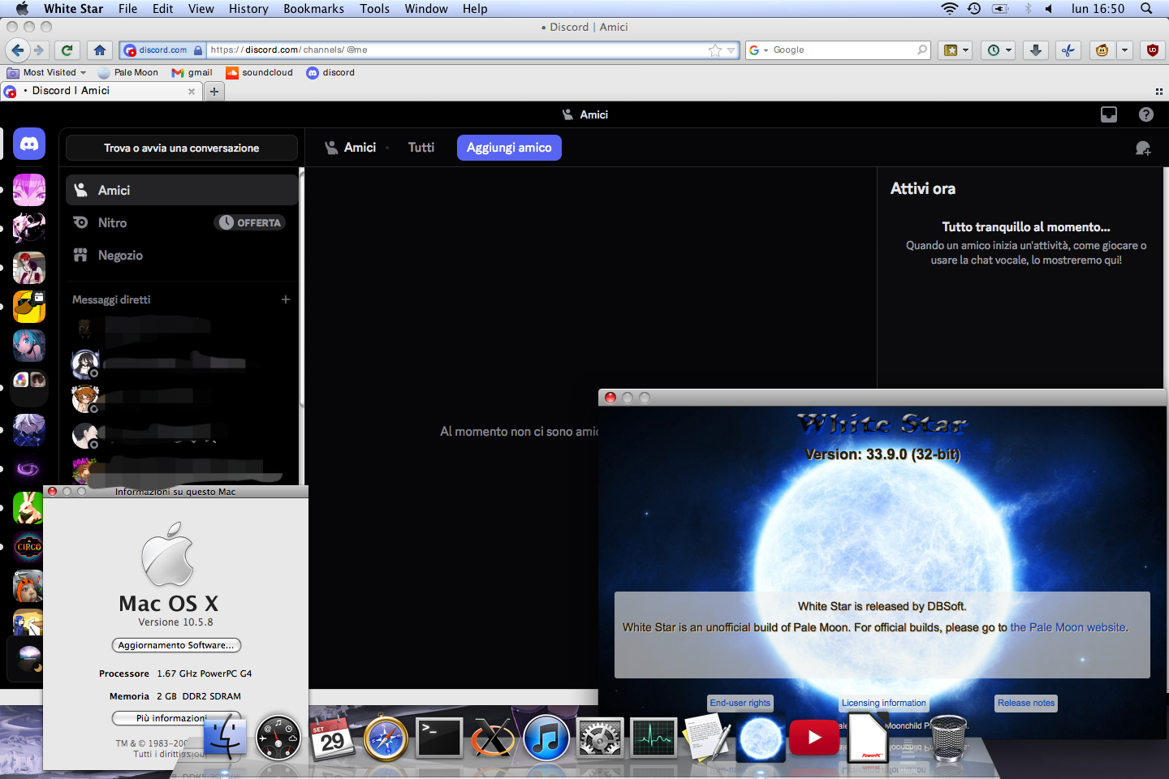Open the purple swirl server icon
This screenshot has height=779, width=1169.
click(x=29, y=469)
